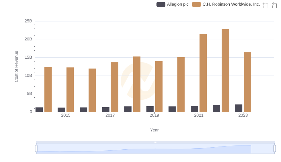281x162 pixels.
Task: Click the 5B y-axis label
Action: tap(30, 93)
